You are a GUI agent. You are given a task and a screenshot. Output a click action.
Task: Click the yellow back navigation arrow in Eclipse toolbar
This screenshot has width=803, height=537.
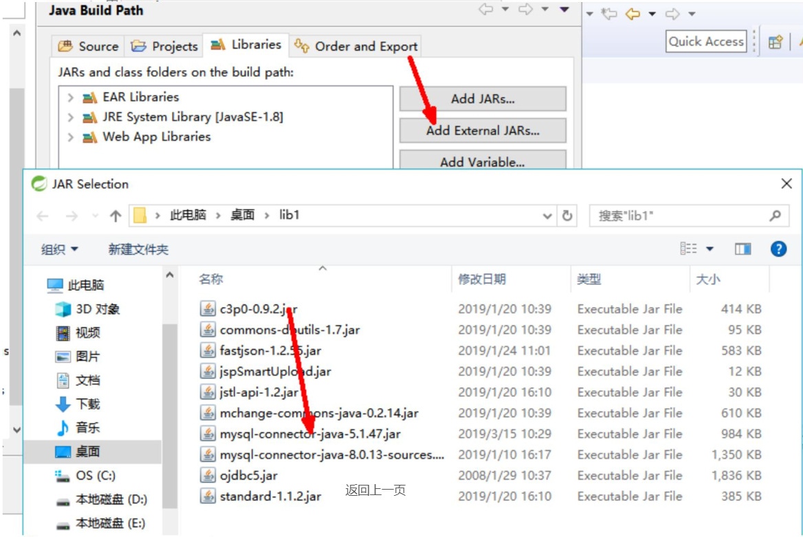pos(633,14)
